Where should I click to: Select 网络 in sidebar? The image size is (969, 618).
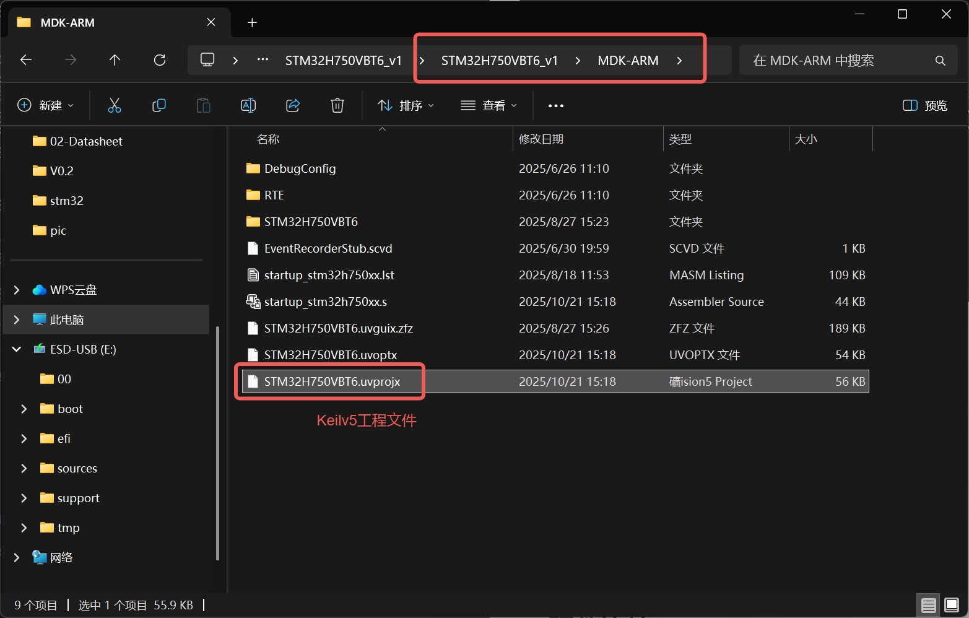tap(61, 557)
